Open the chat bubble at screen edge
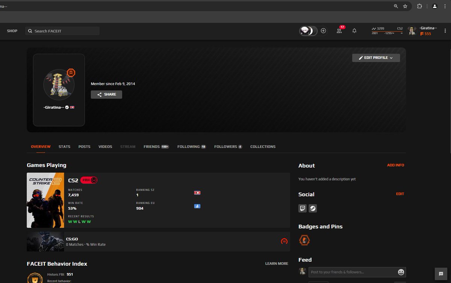This screenshot has height=283, width=451. (441, 274)
